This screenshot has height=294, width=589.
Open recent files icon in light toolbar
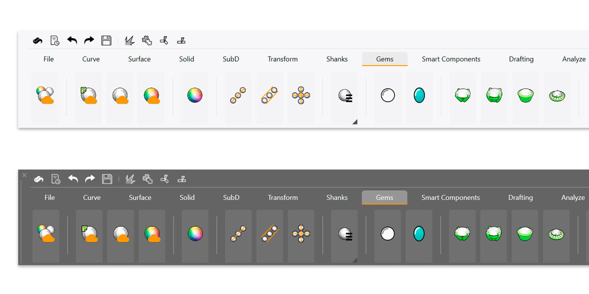coord(55,41)
